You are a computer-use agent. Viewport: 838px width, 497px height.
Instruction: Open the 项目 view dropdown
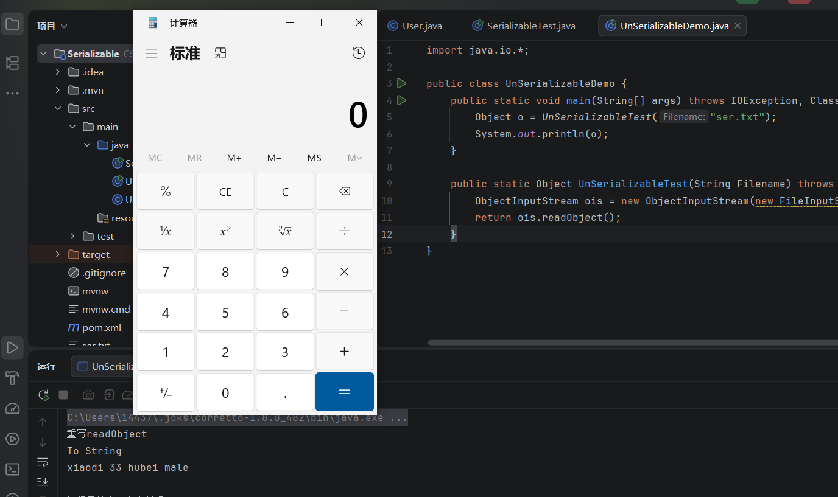(52, 26)
